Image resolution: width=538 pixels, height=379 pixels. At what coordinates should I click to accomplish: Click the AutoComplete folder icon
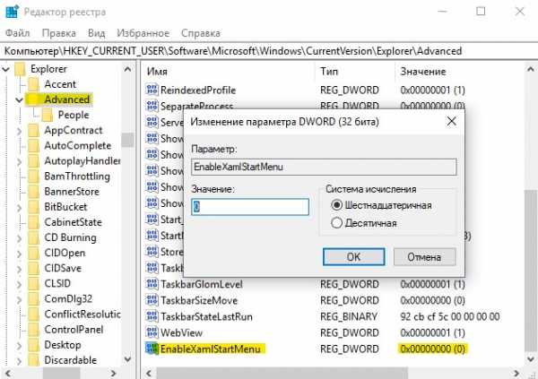pos(34,146)
